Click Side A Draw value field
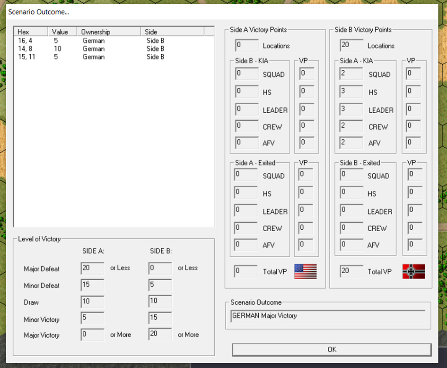This screenshot has width=447, height=368. [92, 301]
